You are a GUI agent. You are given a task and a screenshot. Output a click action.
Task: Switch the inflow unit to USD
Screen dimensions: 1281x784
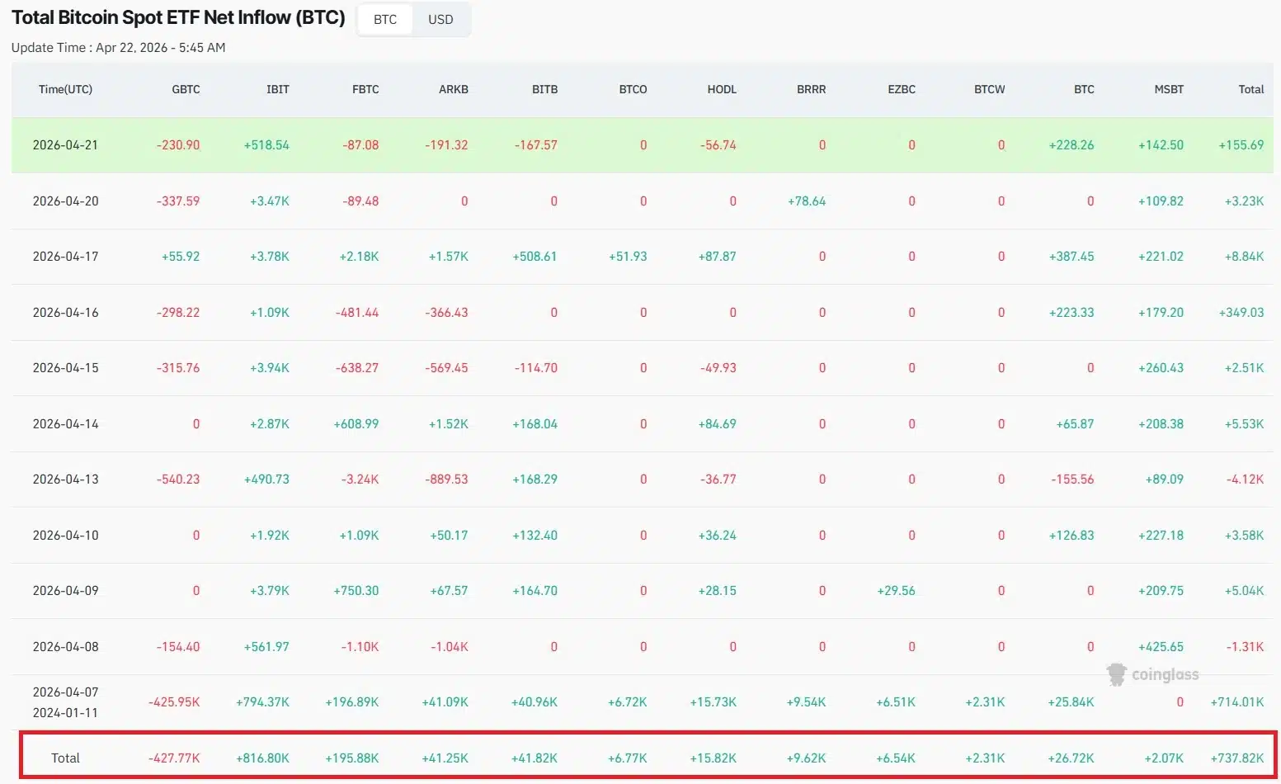[440, 19]
